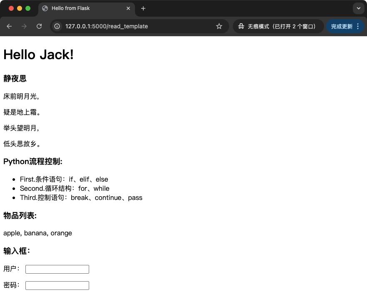Bookmark this page with the star icon
Screen dimensions: 367x302
point(219,26)
